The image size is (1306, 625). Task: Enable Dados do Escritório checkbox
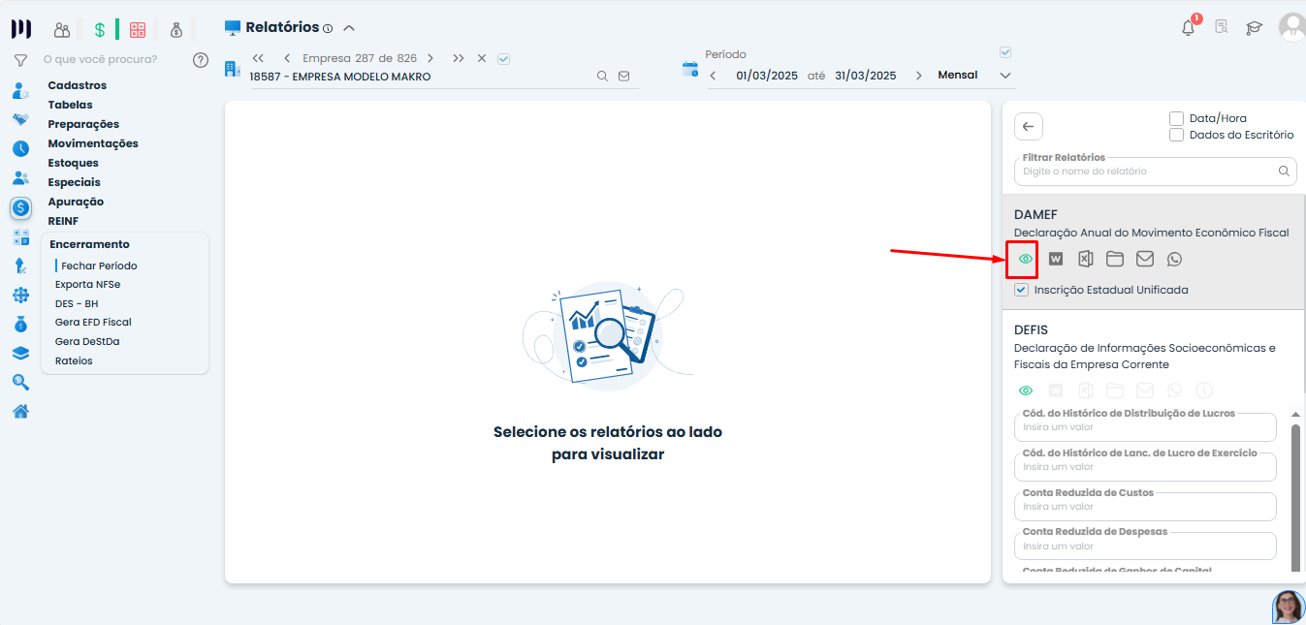(1176, 135)
